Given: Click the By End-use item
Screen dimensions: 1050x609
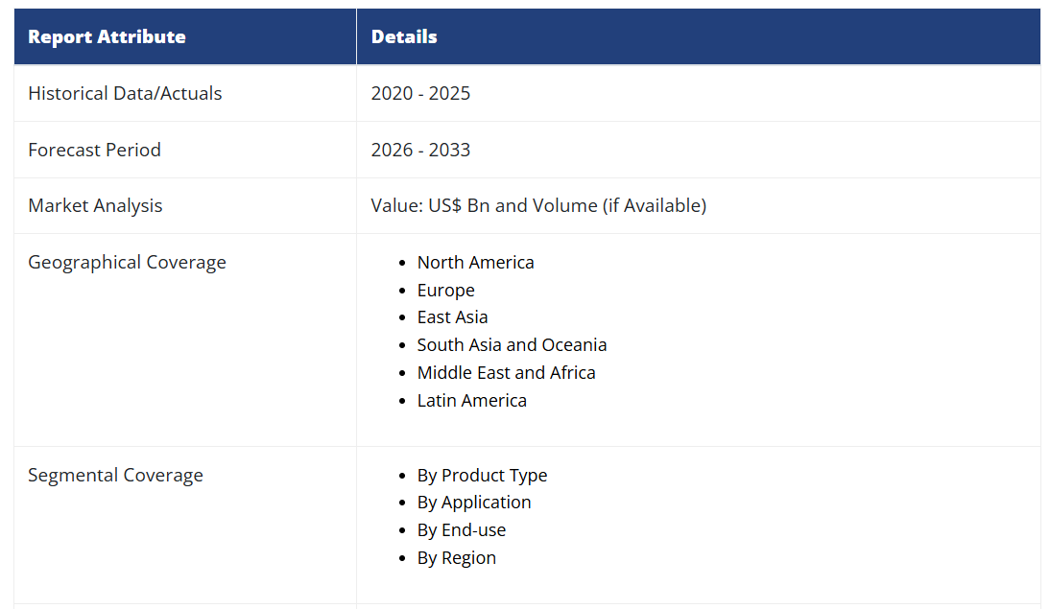Looking at the screenshot, I should tap(461, 529).
